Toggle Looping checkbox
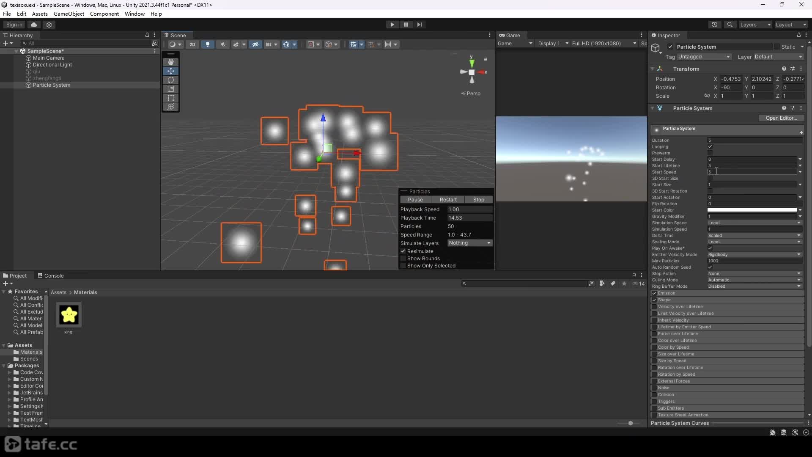The width and height of the screenshot is (812, 457). point(710,147)
